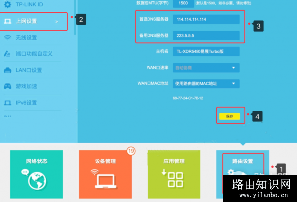Click the 首选DNS服务器 input field
This screenshot has width=297, height=202.
(206, 19)
